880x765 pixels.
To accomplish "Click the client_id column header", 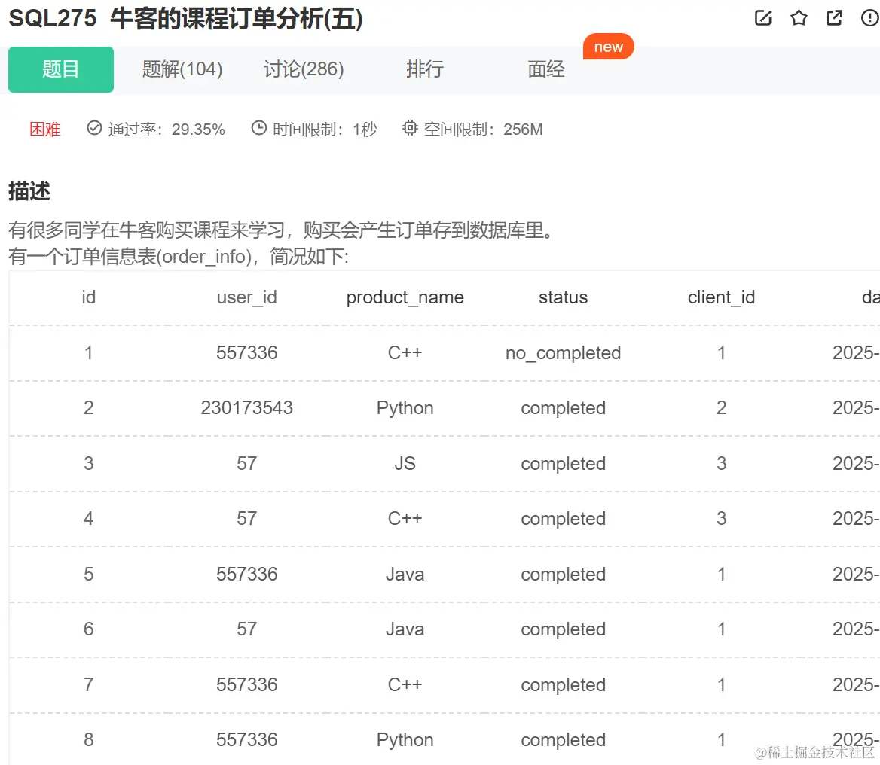I will tap(722, 297).
